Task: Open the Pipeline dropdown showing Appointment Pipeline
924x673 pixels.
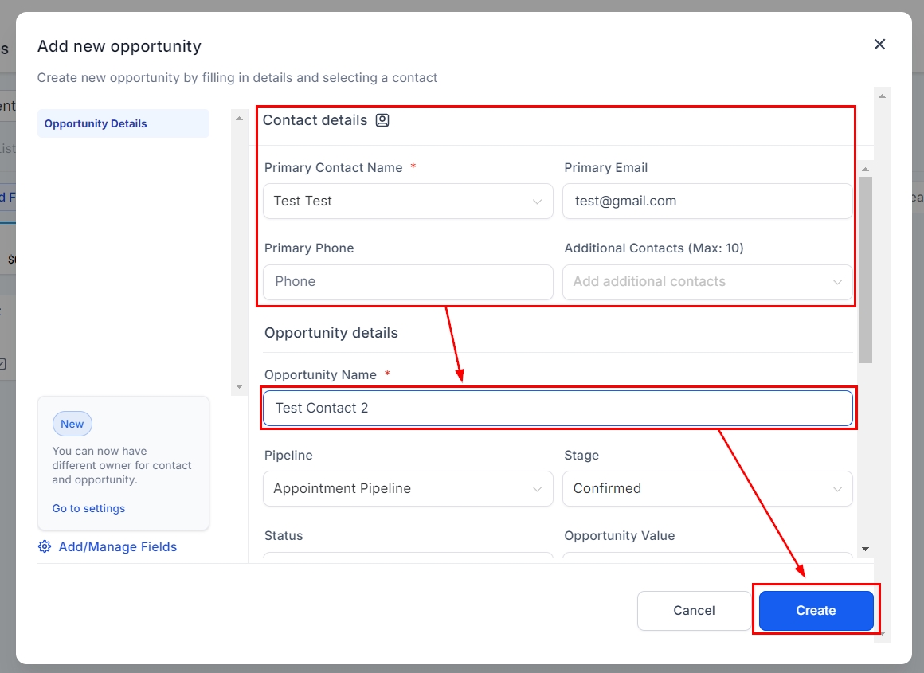Action: tap(408, 489)
